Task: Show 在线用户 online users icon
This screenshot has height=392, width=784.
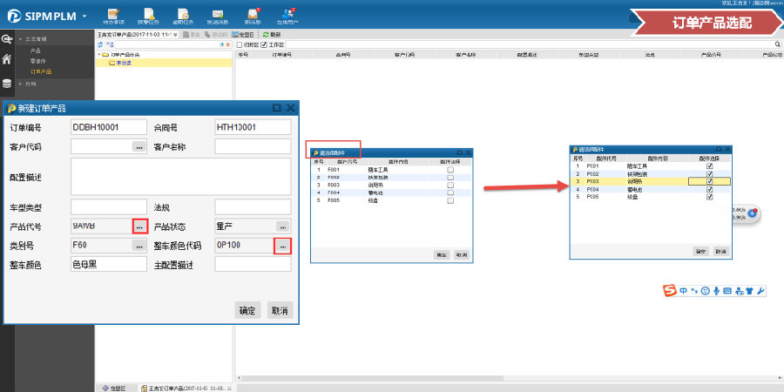Action: [287, 15]
